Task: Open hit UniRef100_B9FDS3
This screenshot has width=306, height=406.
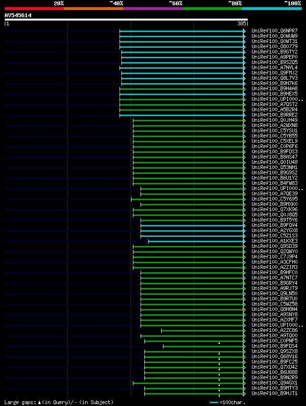Action: click(x=274, y=151)
